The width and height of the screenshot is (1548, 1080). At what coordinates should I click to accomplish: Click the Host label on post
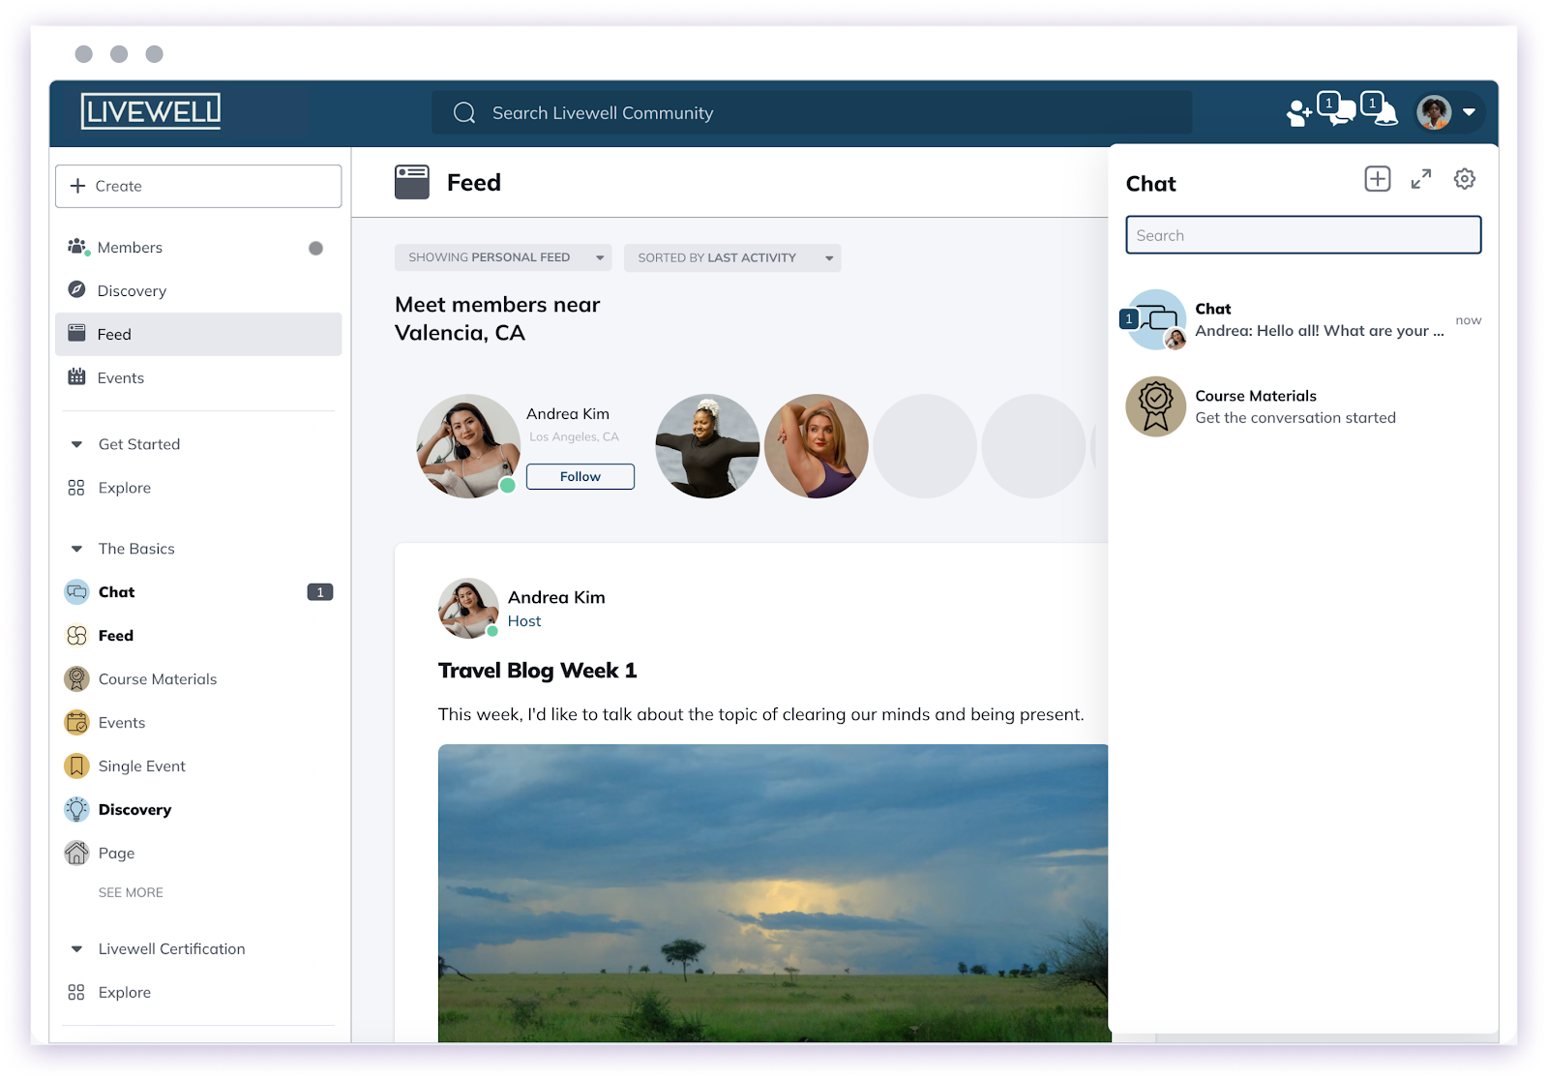click(x=524, y=621)
